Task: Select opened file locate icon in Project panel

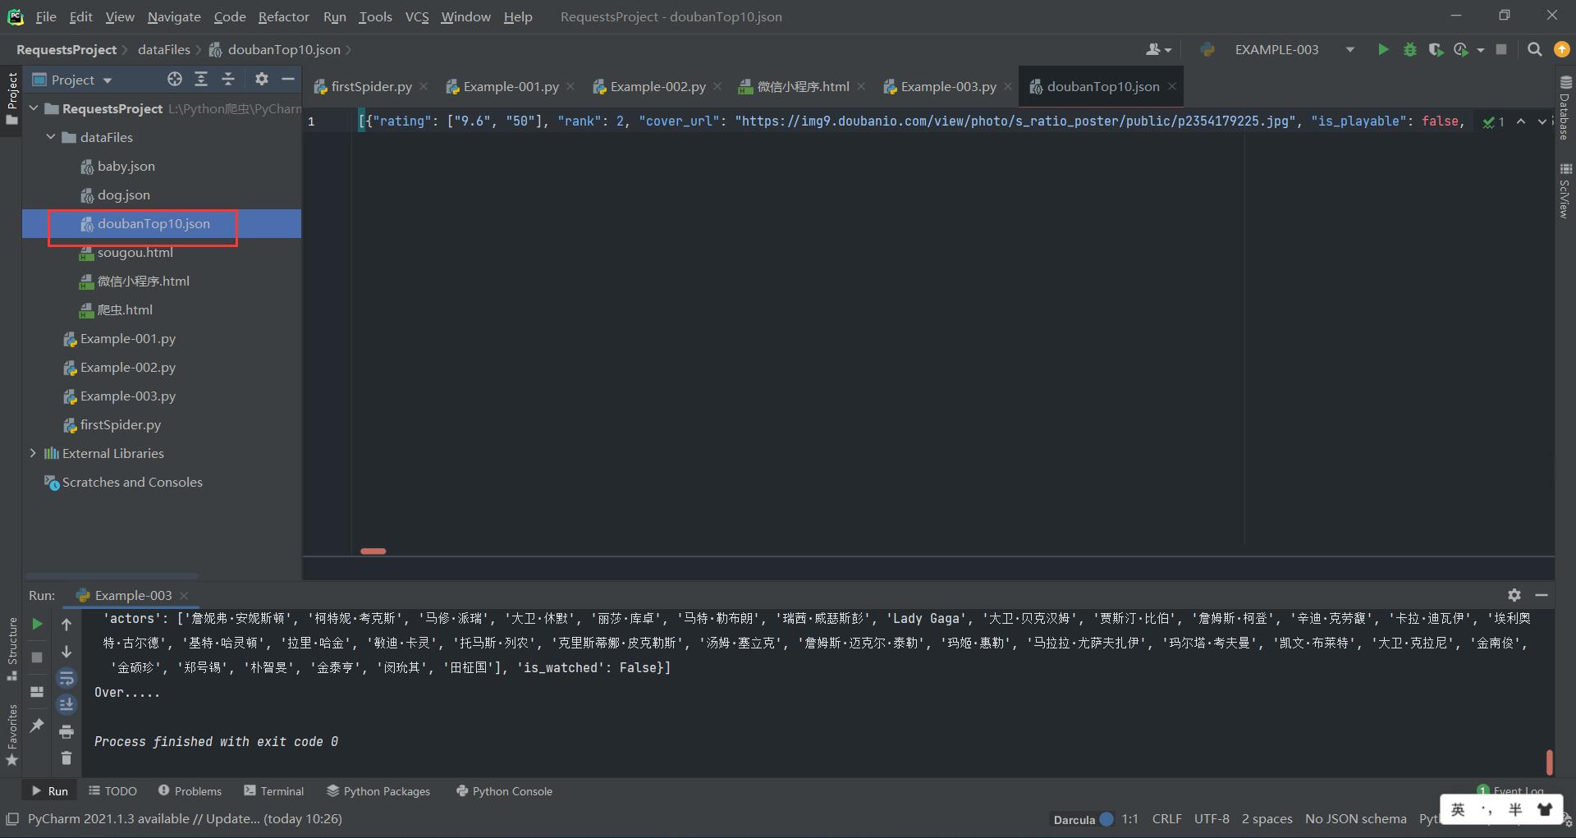Action: point(174,79)
